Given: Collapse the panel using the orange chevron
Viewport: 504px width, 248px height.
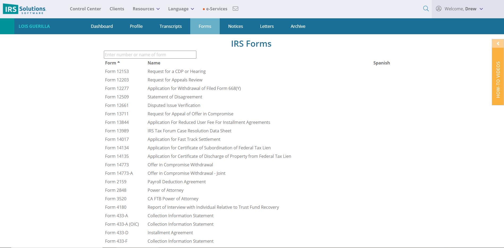Looking at the screenshot, I should 498,43.
